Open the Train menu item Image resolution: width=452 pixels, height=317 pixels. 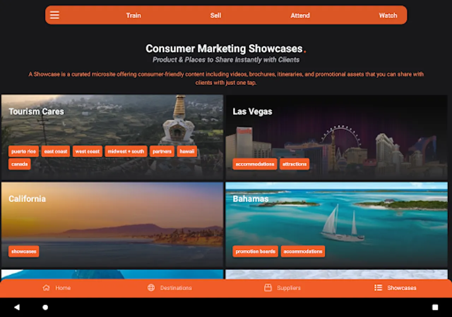pyautogui.click(x=133, y=15)
